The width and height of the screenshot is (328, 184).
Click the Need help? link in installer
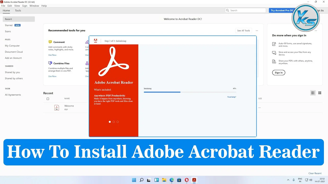tap(232, 97)
